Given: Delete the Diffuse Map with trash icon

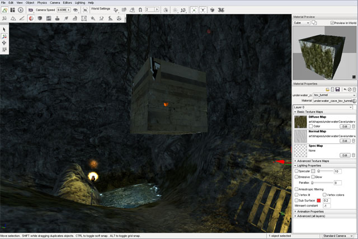Looking at the screenshot, I should tap(353, 126).
